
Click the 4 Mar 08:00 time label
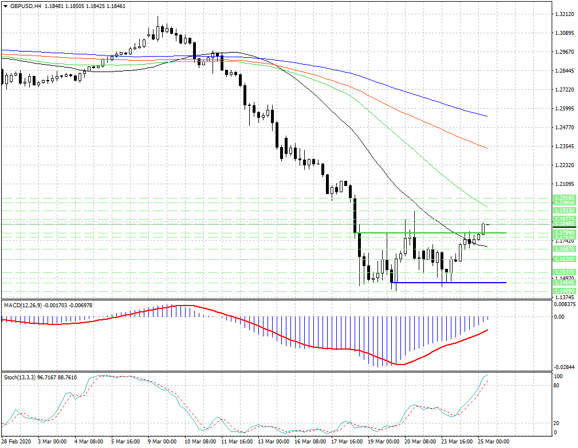89,441
